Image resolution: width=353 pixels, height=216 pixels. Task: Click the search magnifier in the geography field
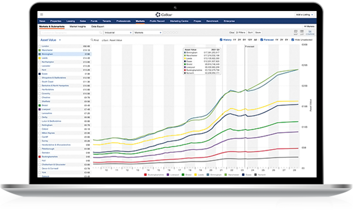point(100,32)
